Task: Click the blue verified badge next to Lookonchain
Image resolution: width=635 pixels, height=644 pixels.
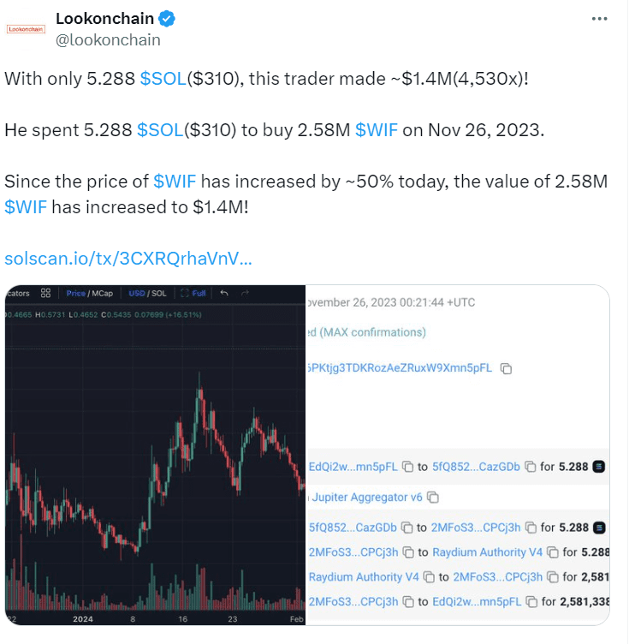Action: (x=169, y=19)
